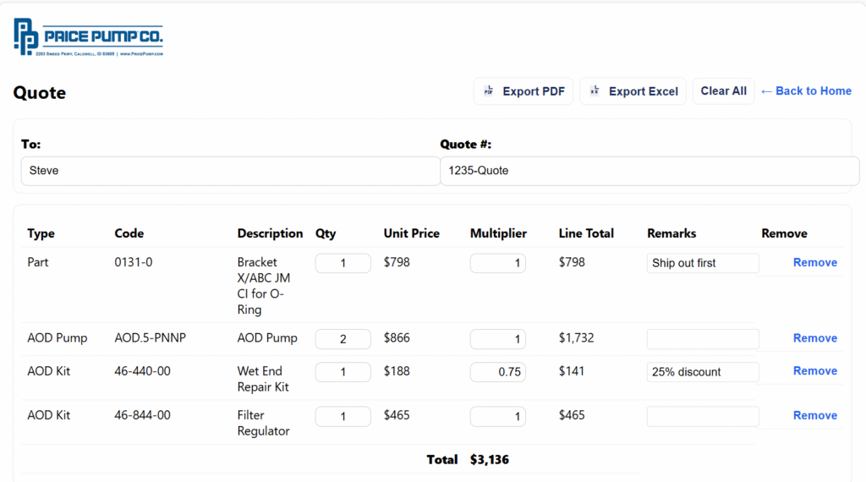Viewport: 866px width, 482px height.
Task: Focus the Quote # input field
Action: pos(649,171)
